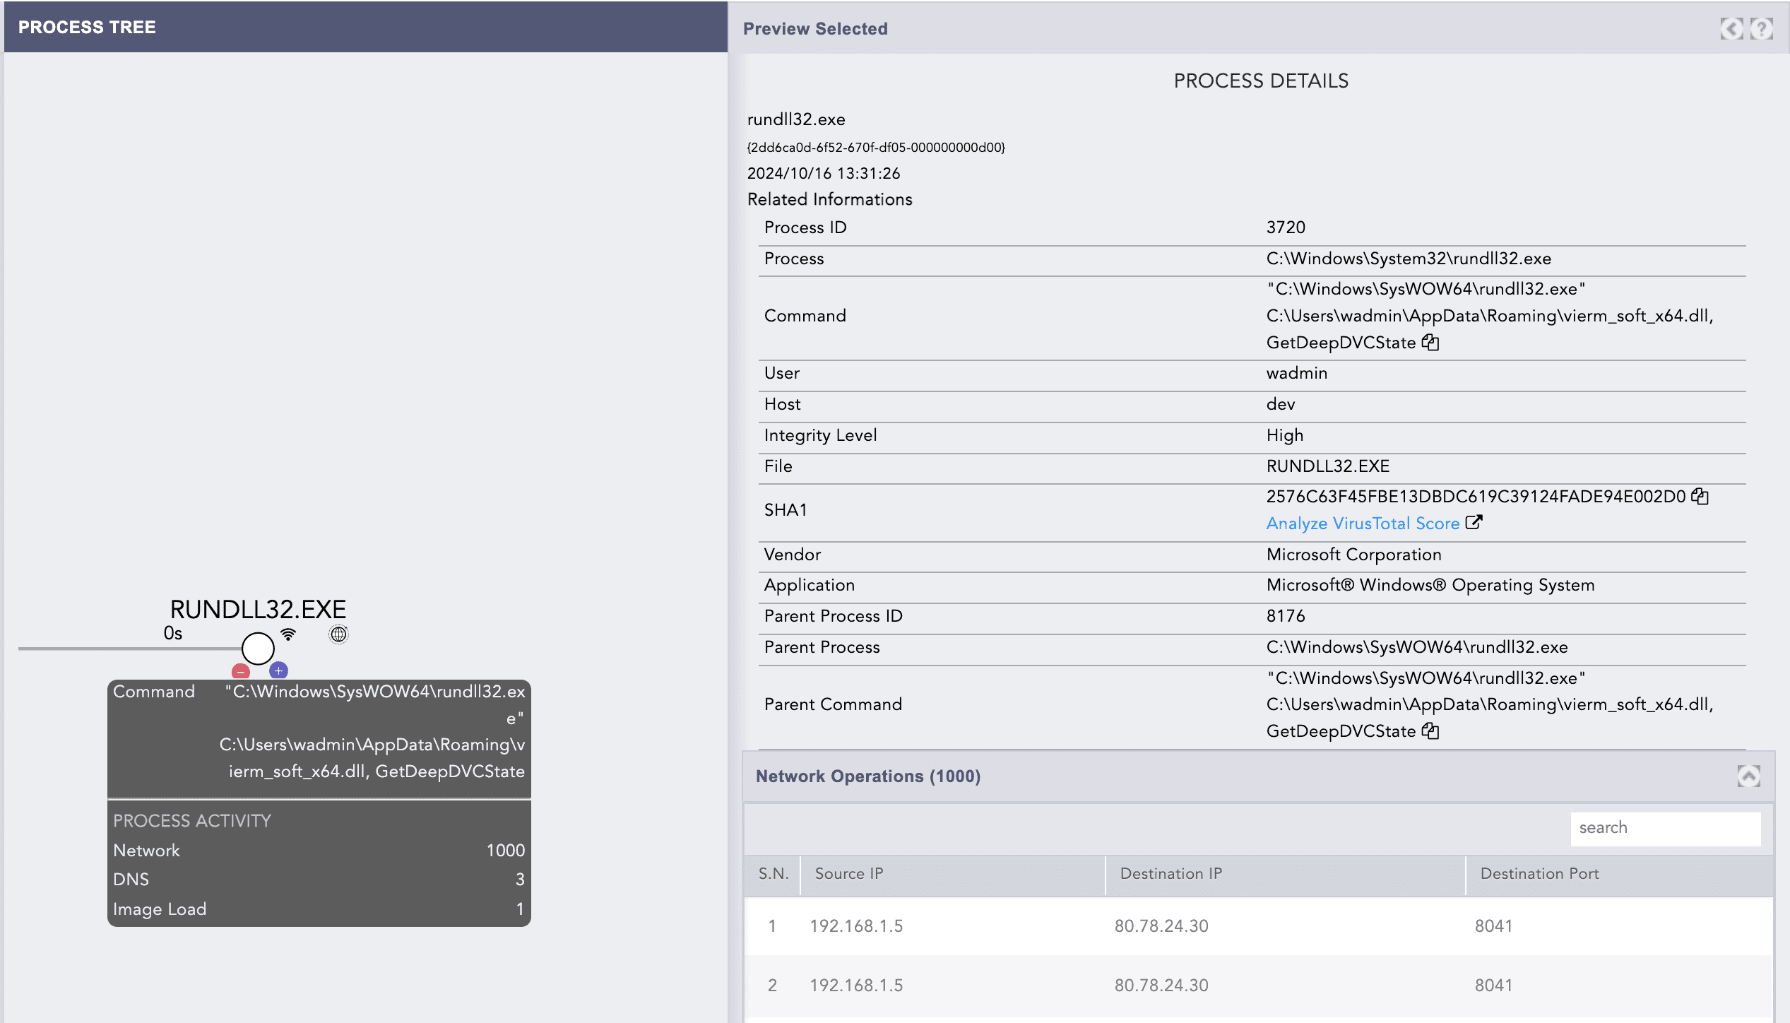Image resolution: width=1790 pixels, height=1023 pixels.
Task: Click Destination Port 8041 in row 2
Action: pos(1493,986)
